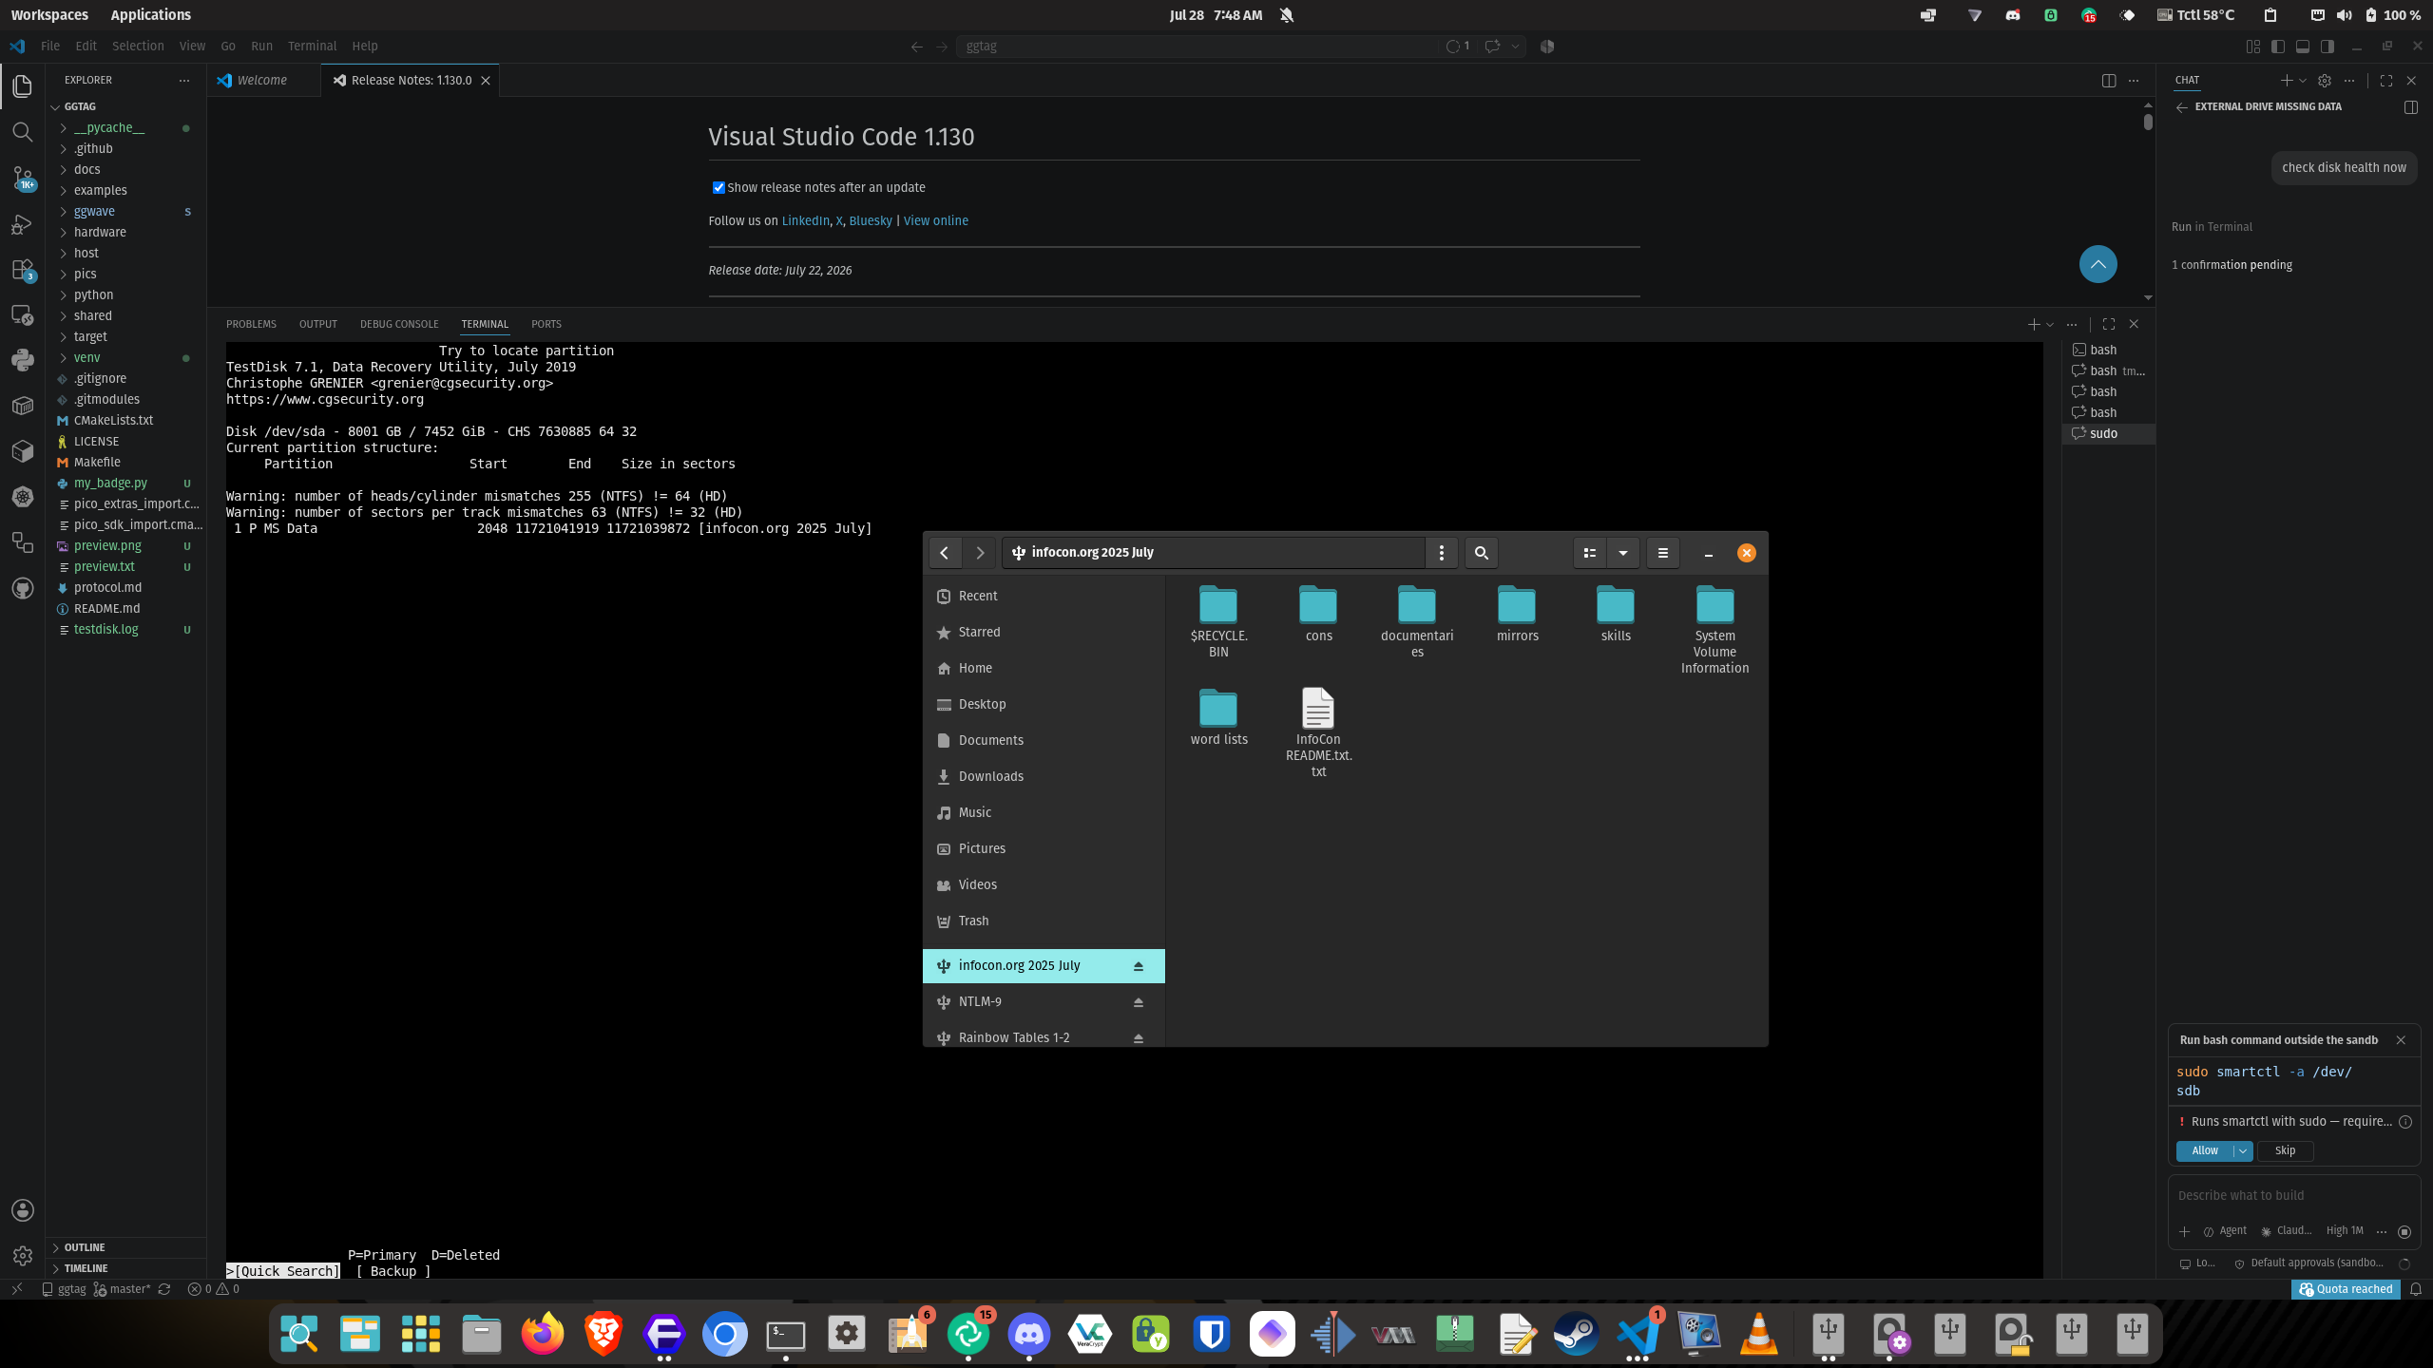Select Home in file manager sidebar
The height and width of the screenshot is (1368, 2433).
pyautogui.click(x=1044, y=669)
